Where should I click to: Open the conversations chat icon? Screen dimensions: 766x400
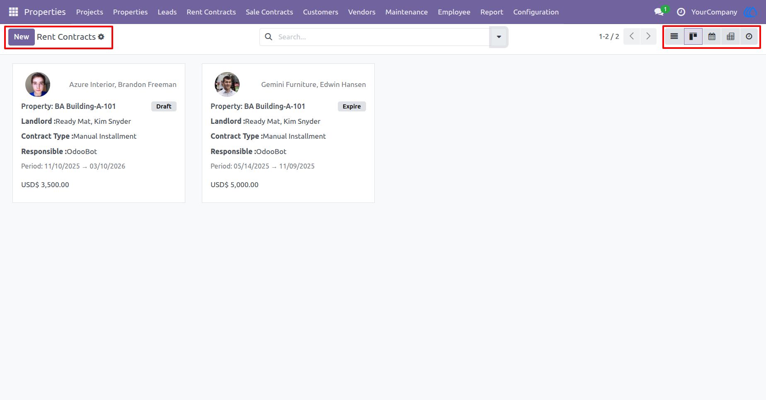pyautogui.click(x=659, y=12)
